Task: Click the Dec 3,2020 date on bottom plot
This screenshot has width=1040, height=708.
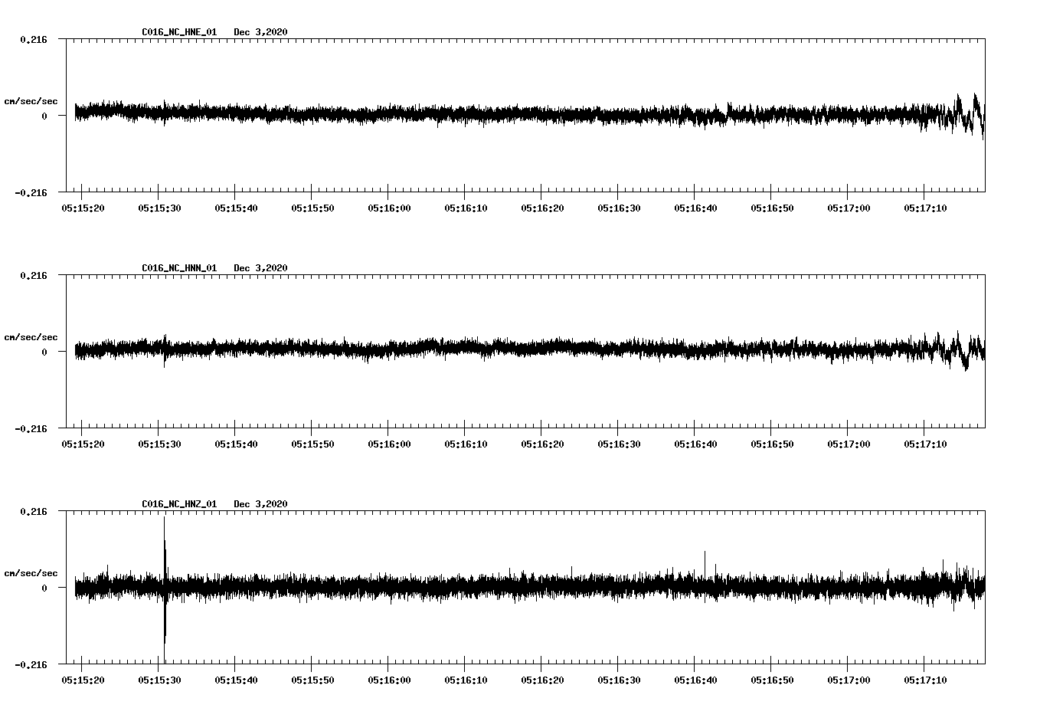Action: click(x=261, y=503)
